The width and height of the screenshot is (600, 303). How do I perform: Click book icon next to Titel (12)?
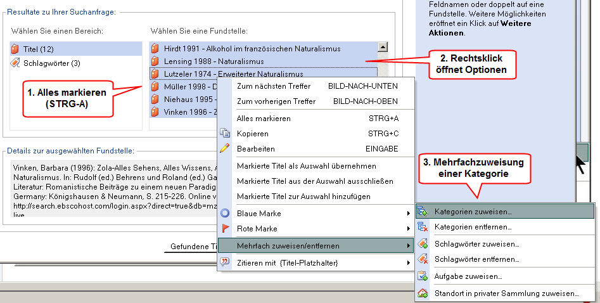point(15,49)
